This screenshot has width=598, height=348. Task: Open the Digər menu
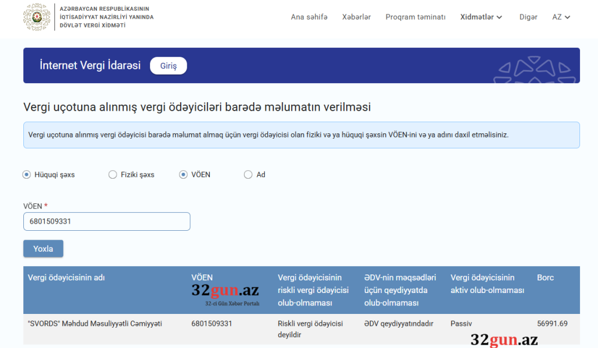(529, 17)
